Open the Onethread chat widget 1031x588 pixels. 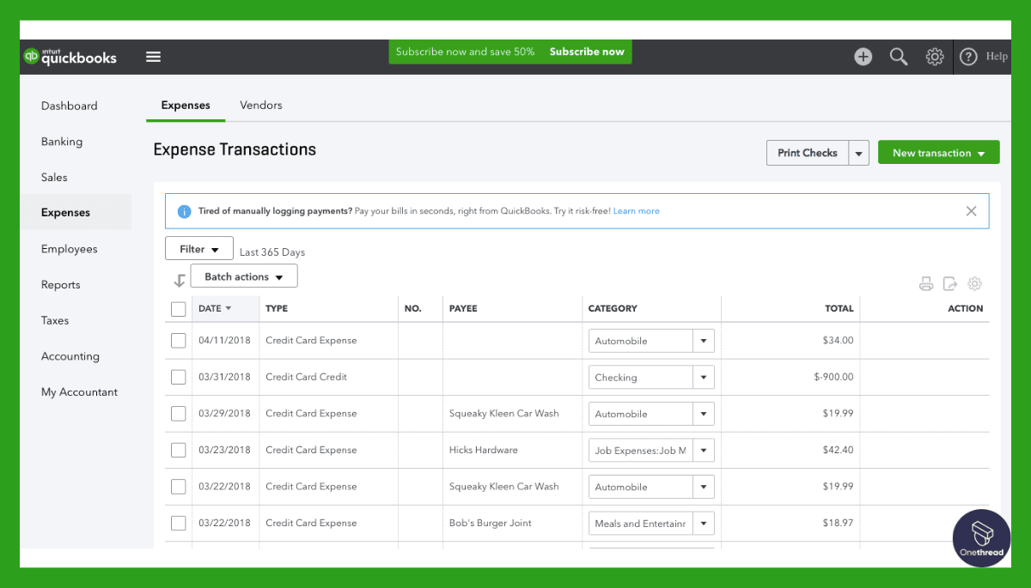point(981,538)
